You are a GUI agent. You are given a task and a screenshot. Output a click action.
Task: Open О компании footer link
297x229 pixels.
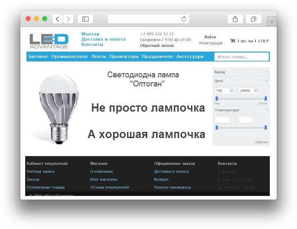101,172
